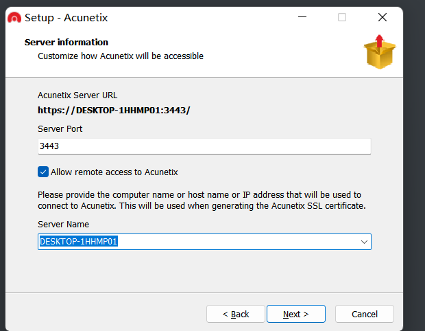Viewport: 425px width, 331px height.
Task: Click the 'Server Port' label
Action: tap(60, 128)
